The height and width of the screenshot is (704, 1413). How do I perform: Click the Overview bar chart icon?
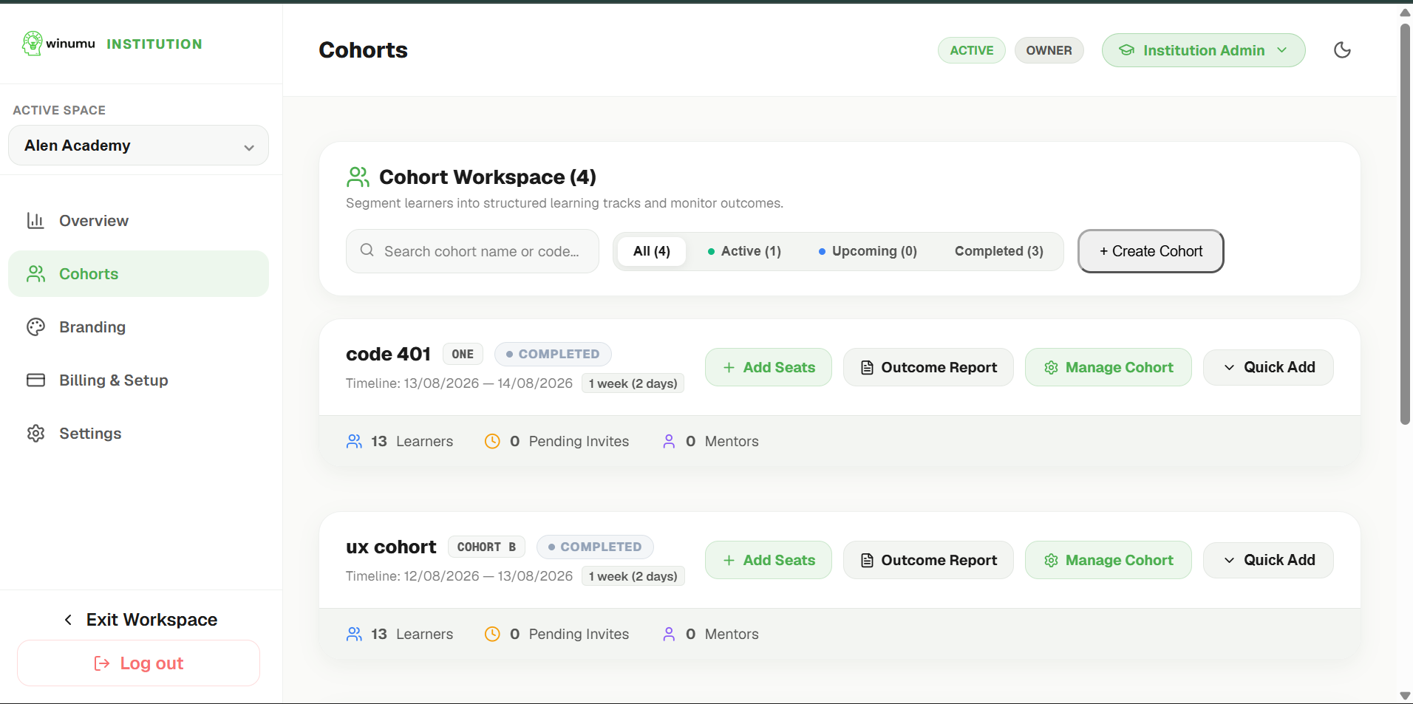pyautogui.click(x=35, y=221)
